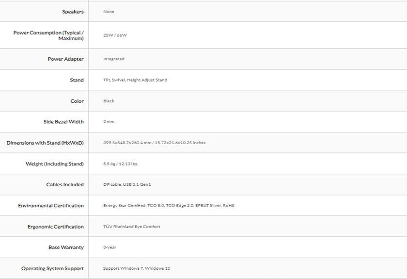The image size is (407, 279).
Task: Select the 'Black' color value
Action: tap(109, 101)
